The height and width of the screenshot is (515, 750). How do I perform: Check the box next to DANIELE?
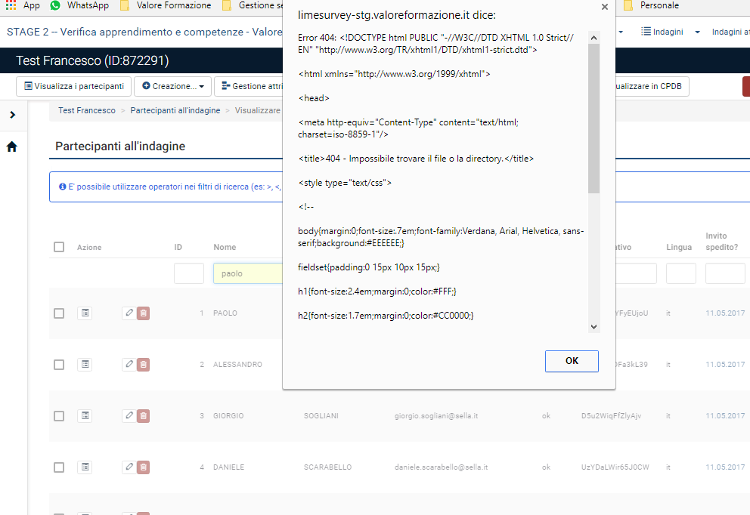click(59, 467)
